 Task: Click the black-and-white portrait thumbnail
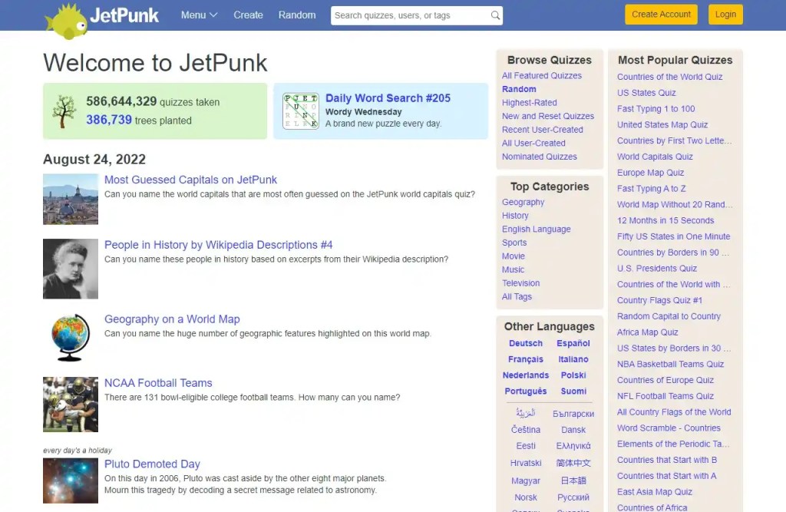pyautogui.click(x=71, y=269)
